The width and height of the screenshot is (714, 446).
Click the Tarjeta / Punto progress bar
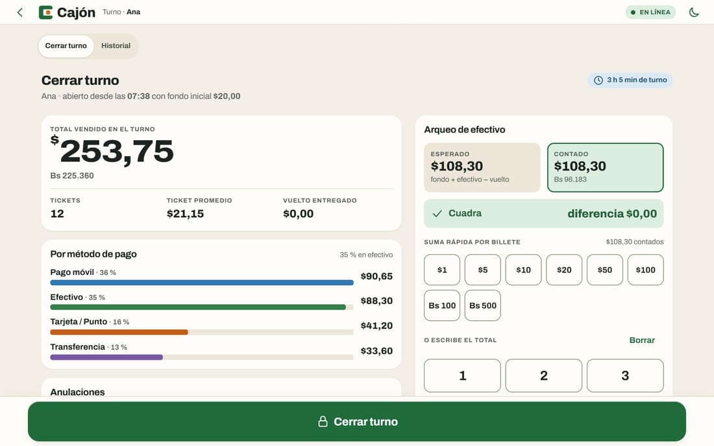(202, 333)
